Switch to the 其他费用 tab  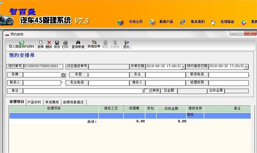tap(52, 102)
